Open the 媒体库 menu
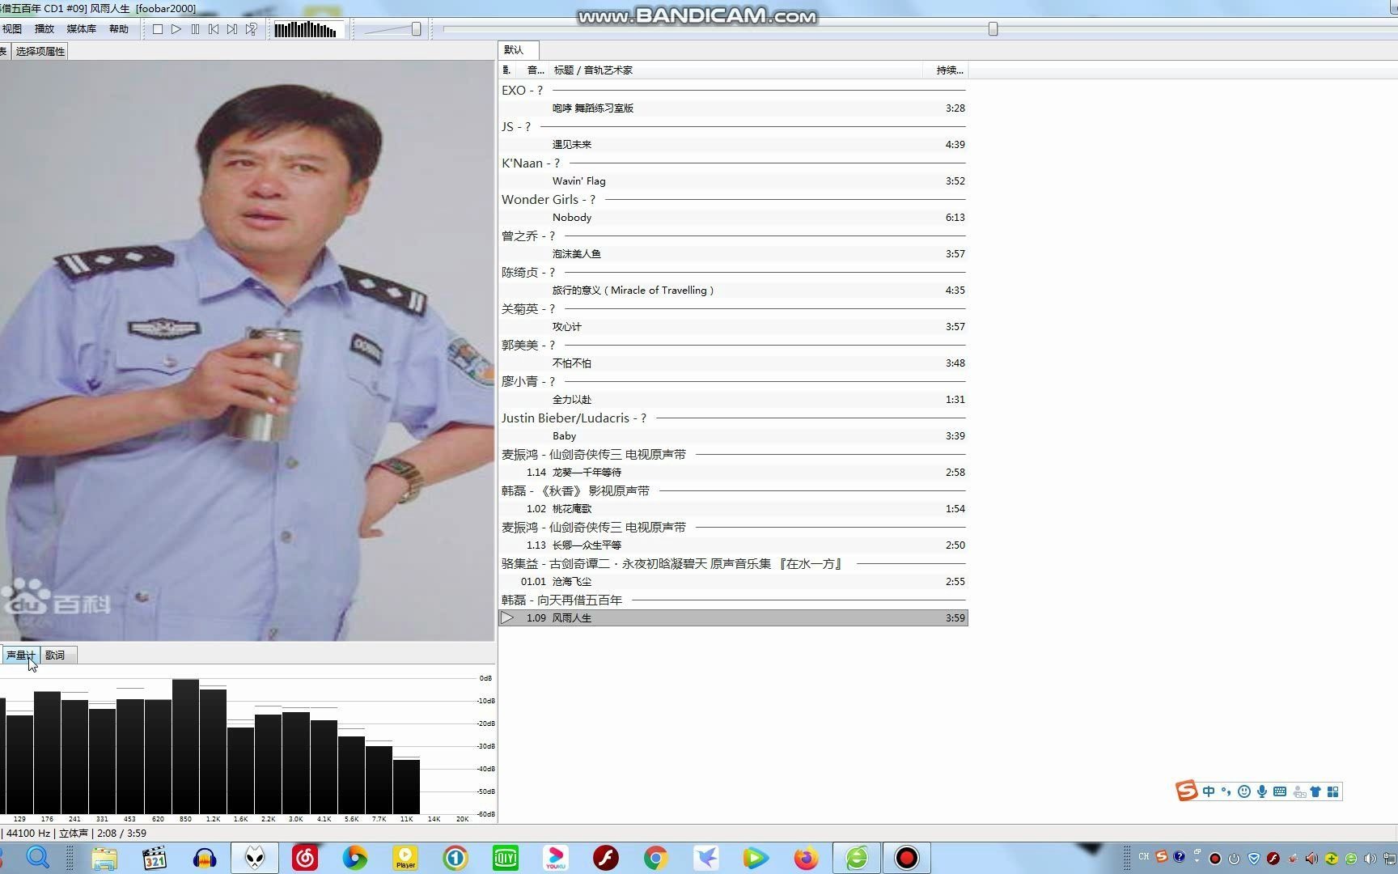This screenshot has width=1398, height=874. (x=81, y=28)
